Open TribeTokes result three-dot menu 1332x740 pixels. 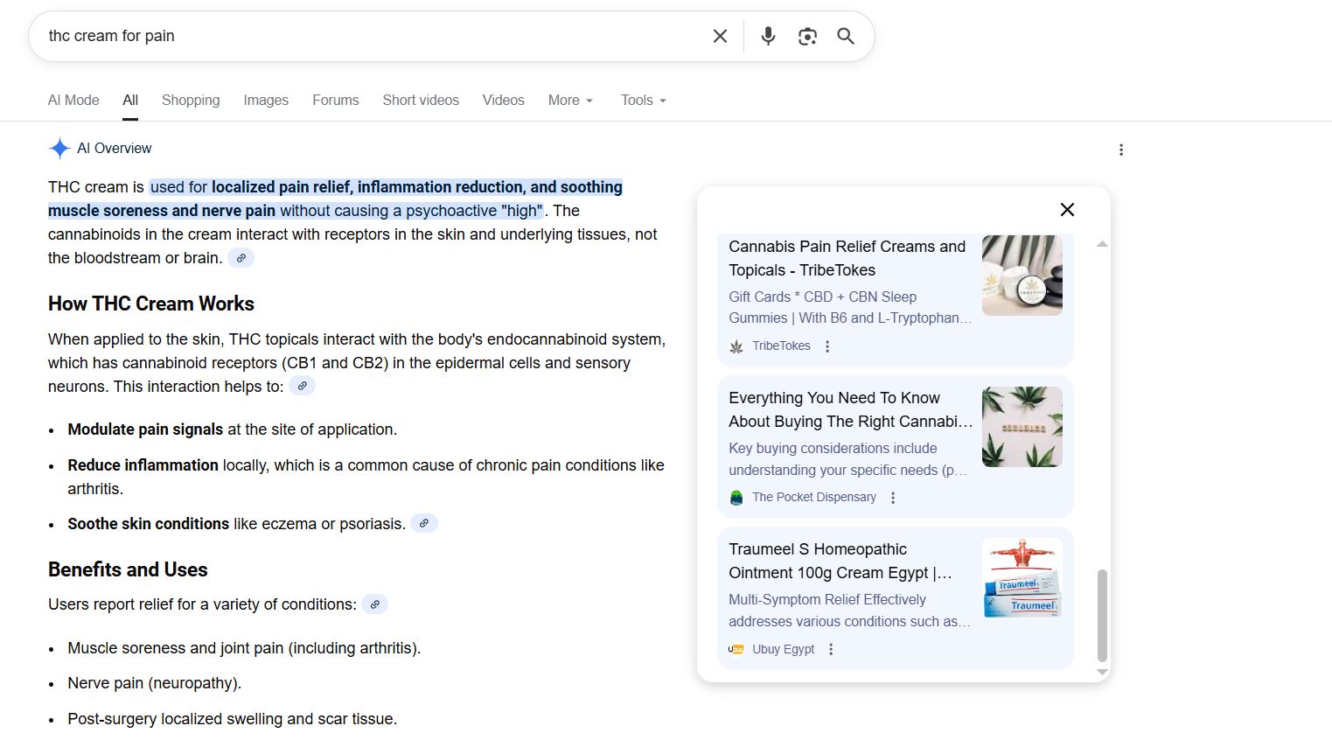[827, 346]
